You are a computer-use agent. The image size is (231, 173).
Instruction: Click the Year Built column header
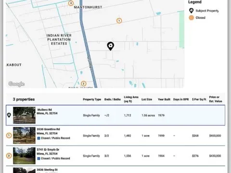pyautogui.click(x=164, y=99)
